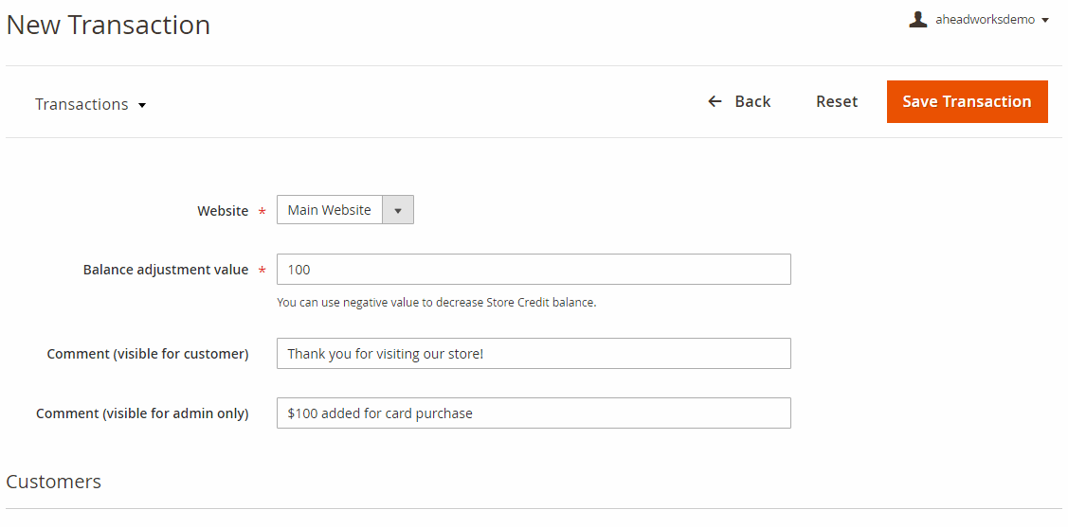Click the Save Transaction button
The width and height of the screenshot is (1068, 527).
point(967,101)
